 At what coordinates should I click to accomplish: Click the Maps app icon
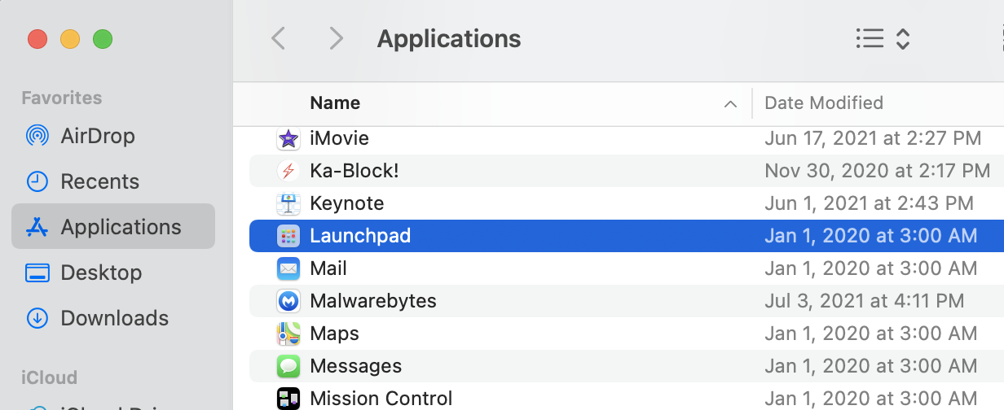point(288,334)
